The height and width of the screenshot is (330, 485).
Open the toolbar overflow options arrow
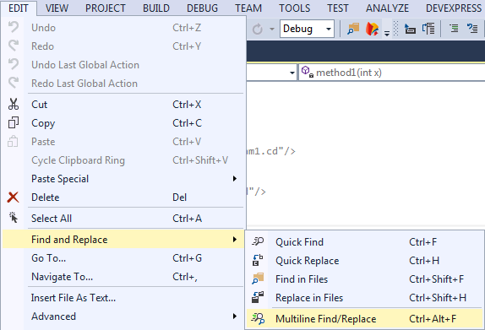(387, 33)
